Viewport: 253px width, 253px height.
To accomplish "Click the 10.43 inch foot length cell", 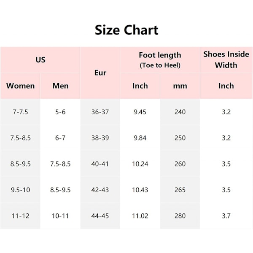I will click(x=140, y=190).
